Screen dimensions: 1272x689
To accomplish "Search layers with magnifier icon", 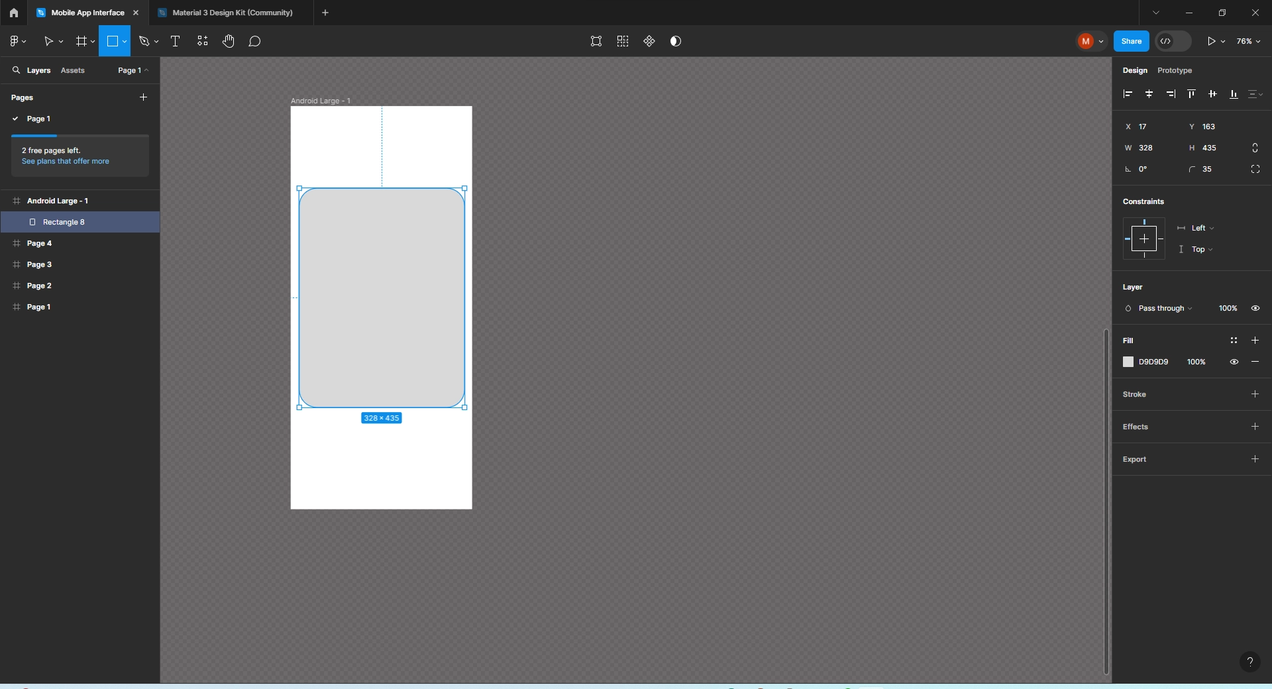I will pyautogui.click(x=16, y=70).
